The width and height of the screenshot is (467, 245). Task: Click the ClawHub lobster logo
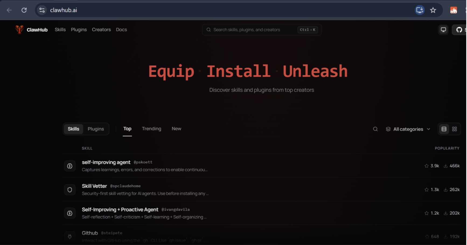(19, 30)
